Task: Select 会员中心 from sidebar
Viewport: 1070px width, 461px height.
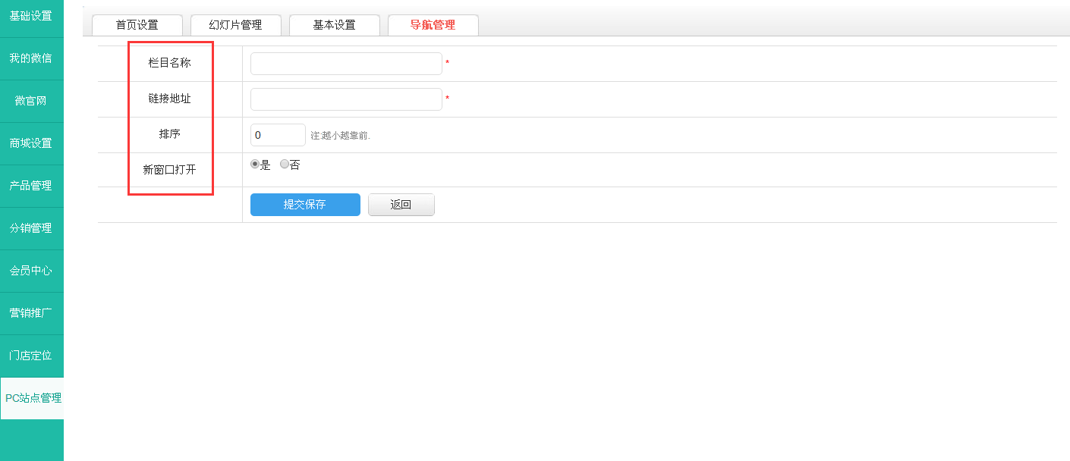Action: coord(31,271)
